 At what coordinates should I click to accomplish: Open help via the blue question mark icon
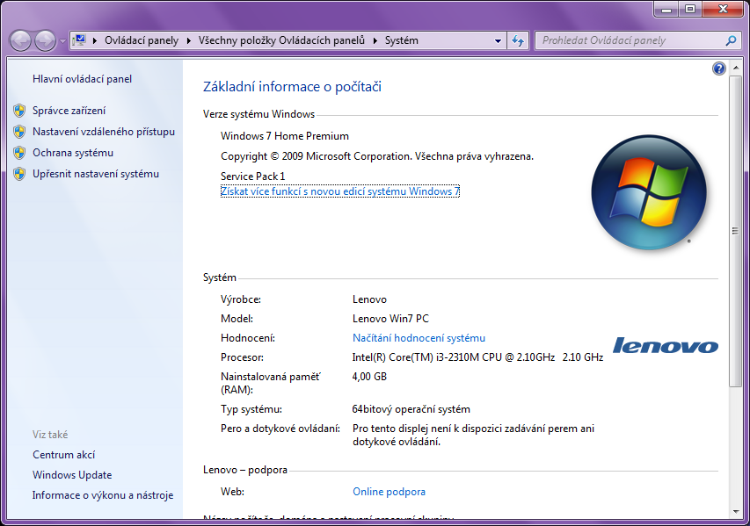[x=719, y=68]
